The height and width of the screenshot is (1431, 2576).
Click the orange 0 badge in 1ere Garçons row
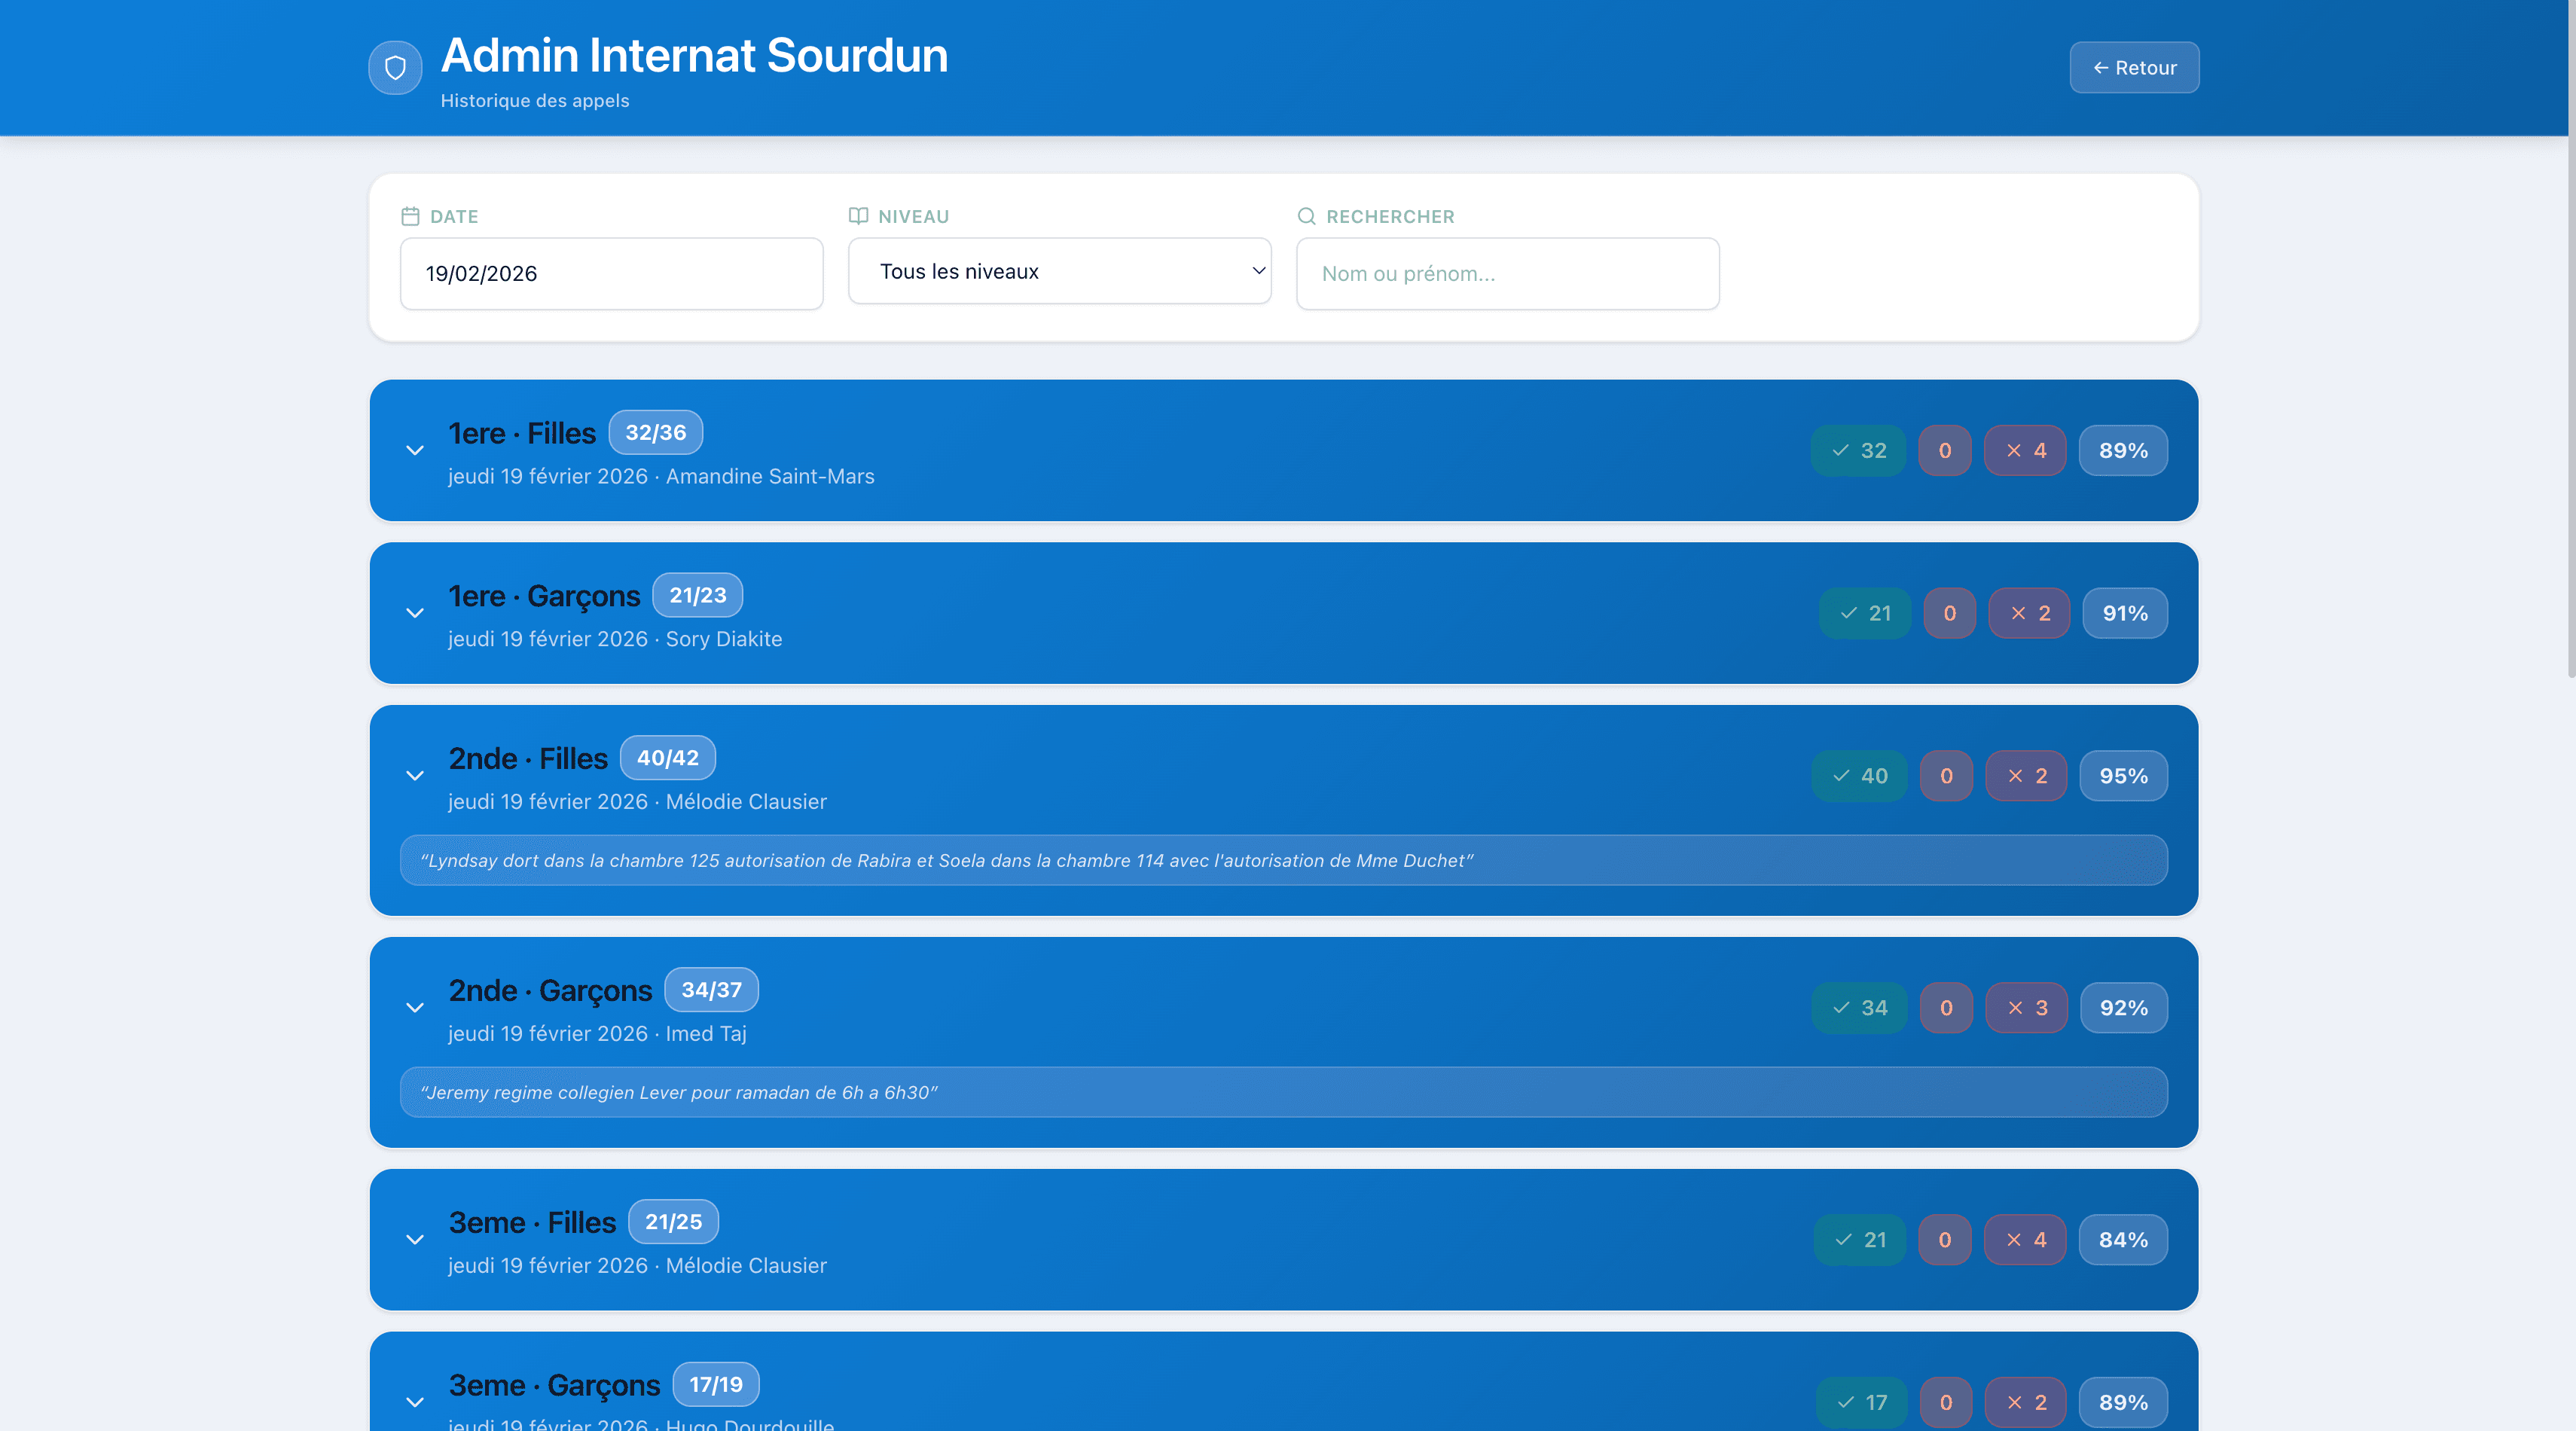tap(1949, 614)
